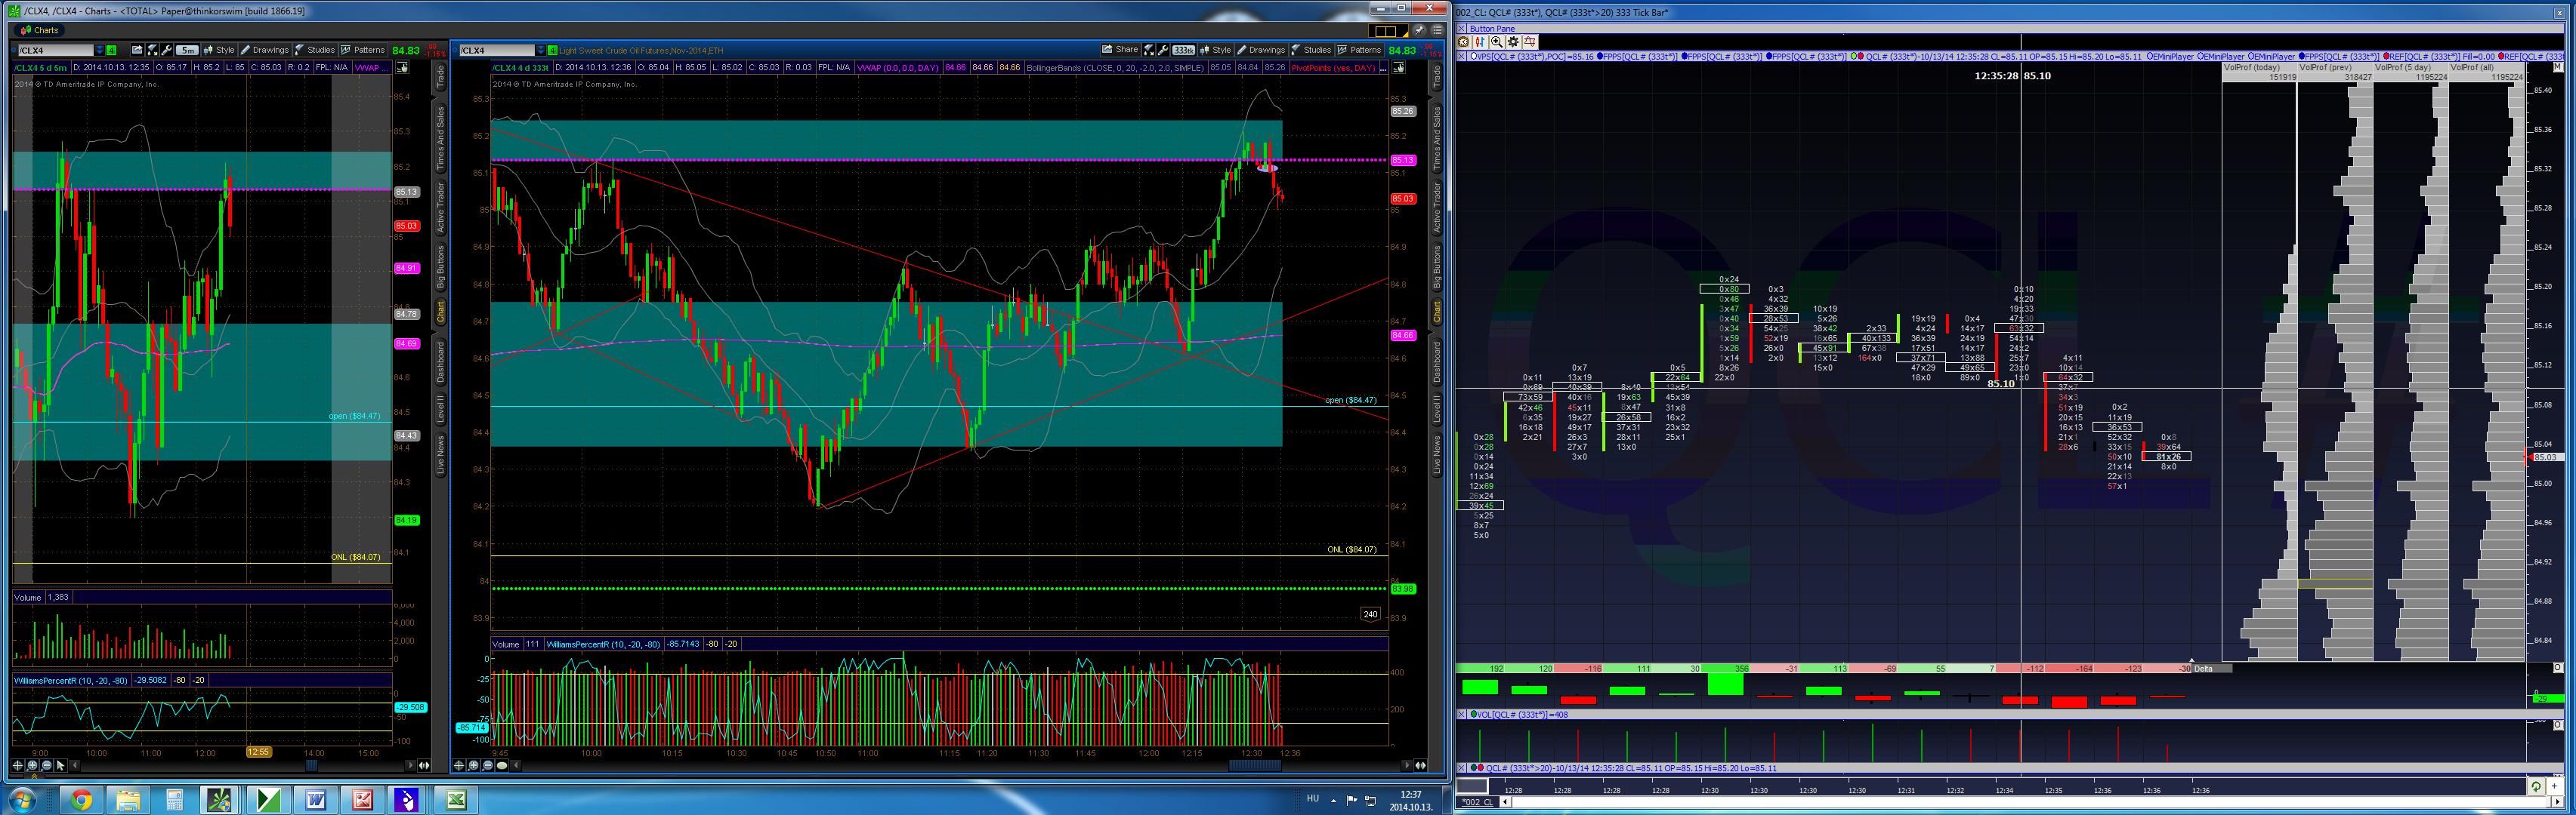Click left chart horizontal scrollbar thumb
Viewport: 2576px width, 815px height.
tap(311, 766)
